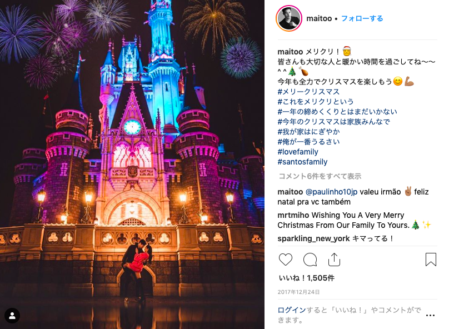Open the #santosfamily hashtag
Image resolution: width=449 pixels, height=329 pixels.
pos(302,162)
